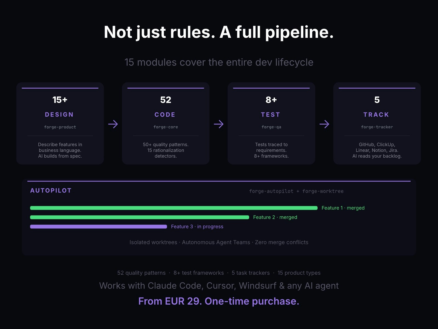Click the forge-core module label

point(166,127)
